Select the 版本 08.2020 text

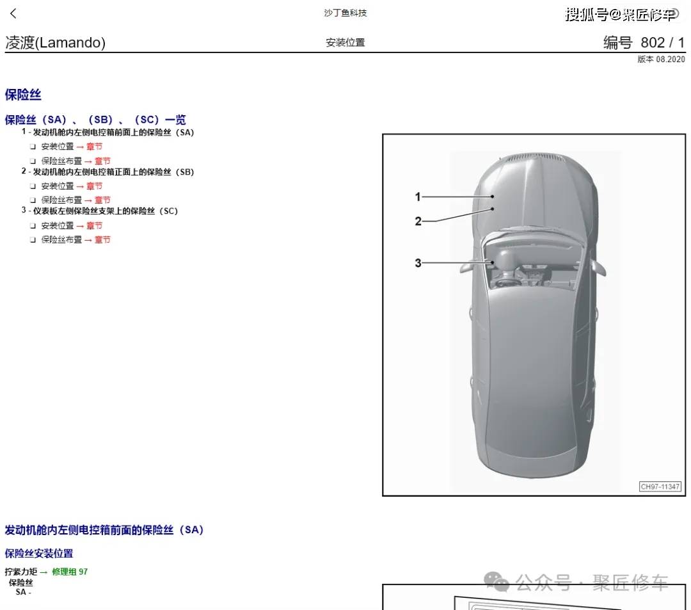click(x=661, y=59)
